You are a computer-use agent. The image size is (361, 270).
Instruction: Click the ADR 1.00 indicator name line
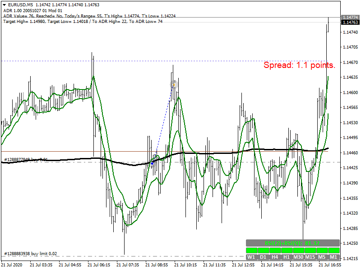[x=32, y=10]
